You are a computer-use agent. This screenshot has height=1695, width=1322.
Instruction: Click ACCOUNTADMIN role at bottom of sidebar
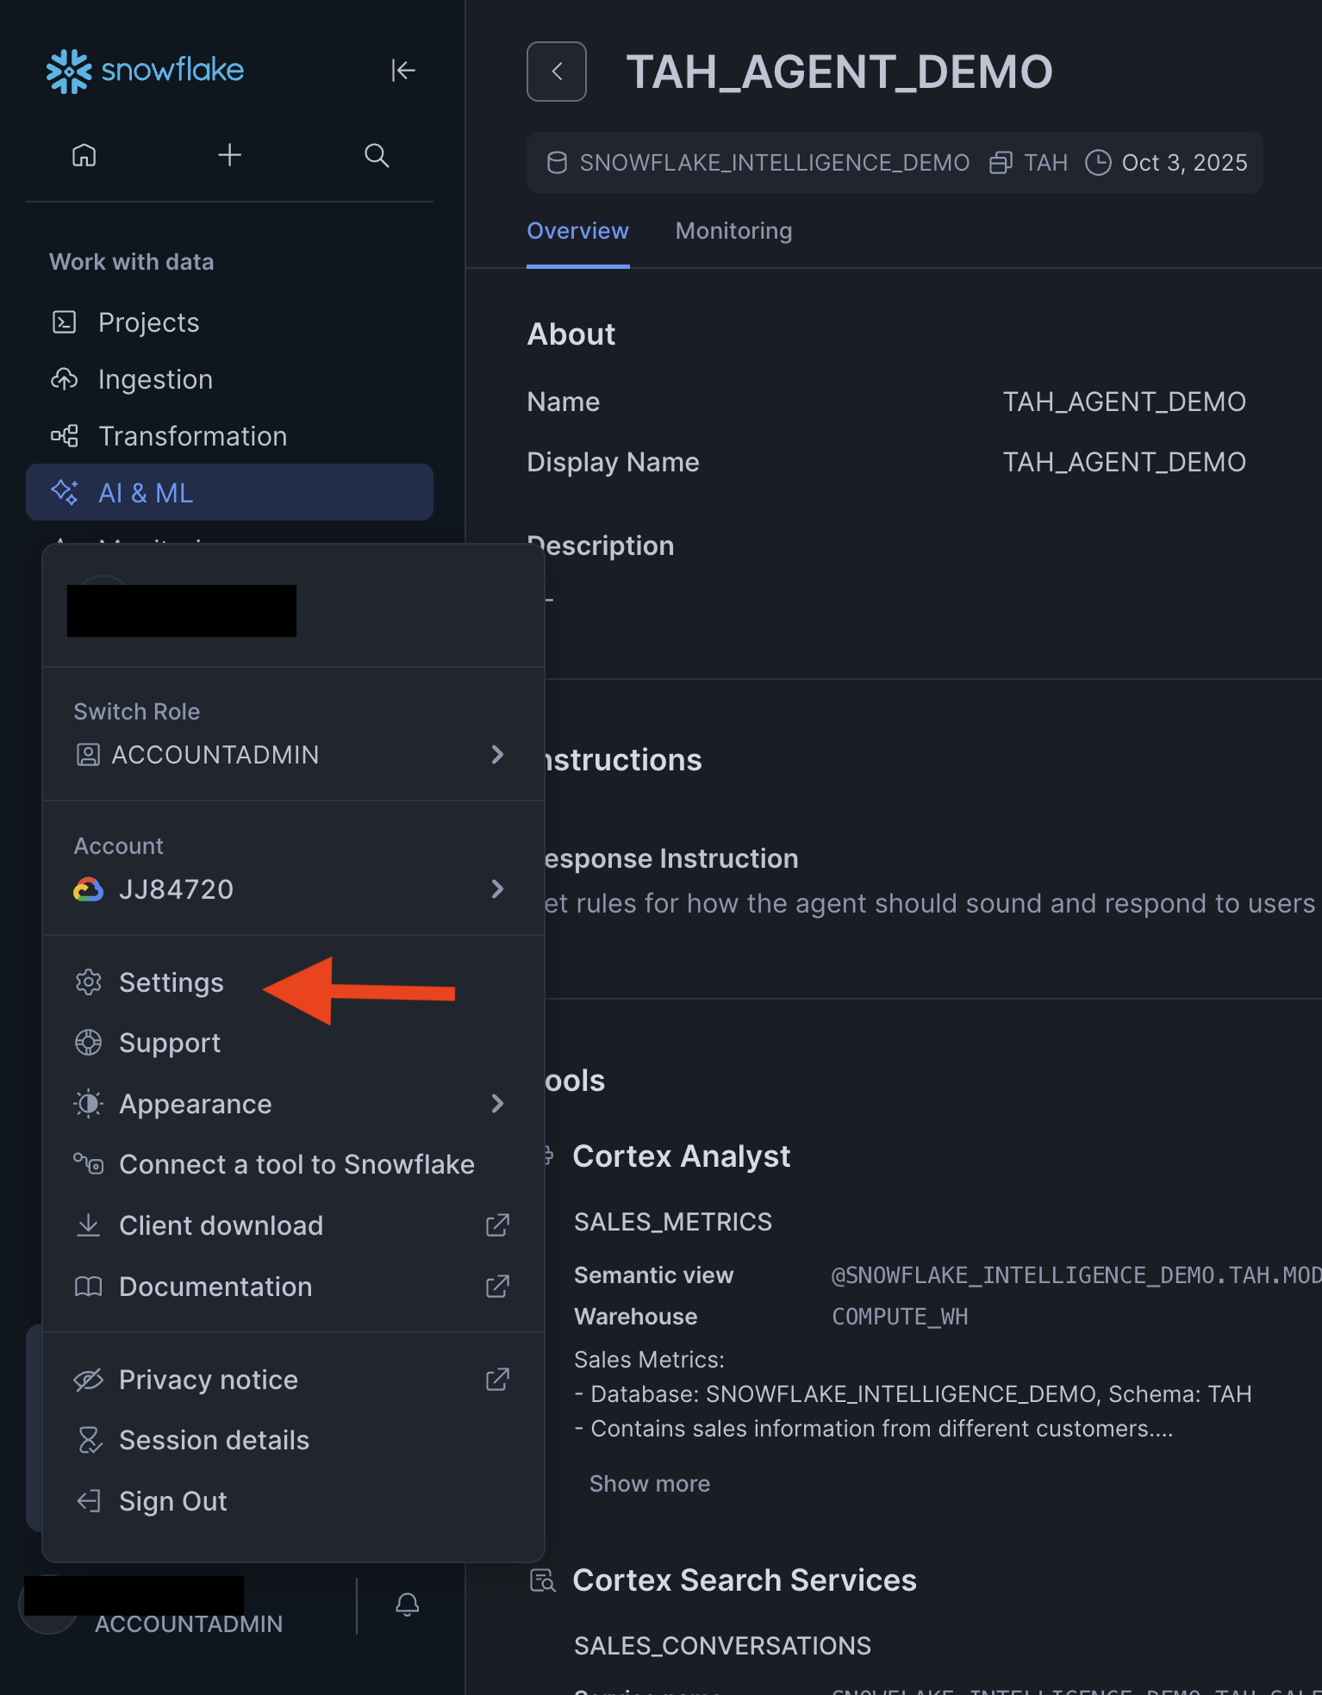[x=188, y=1624]
